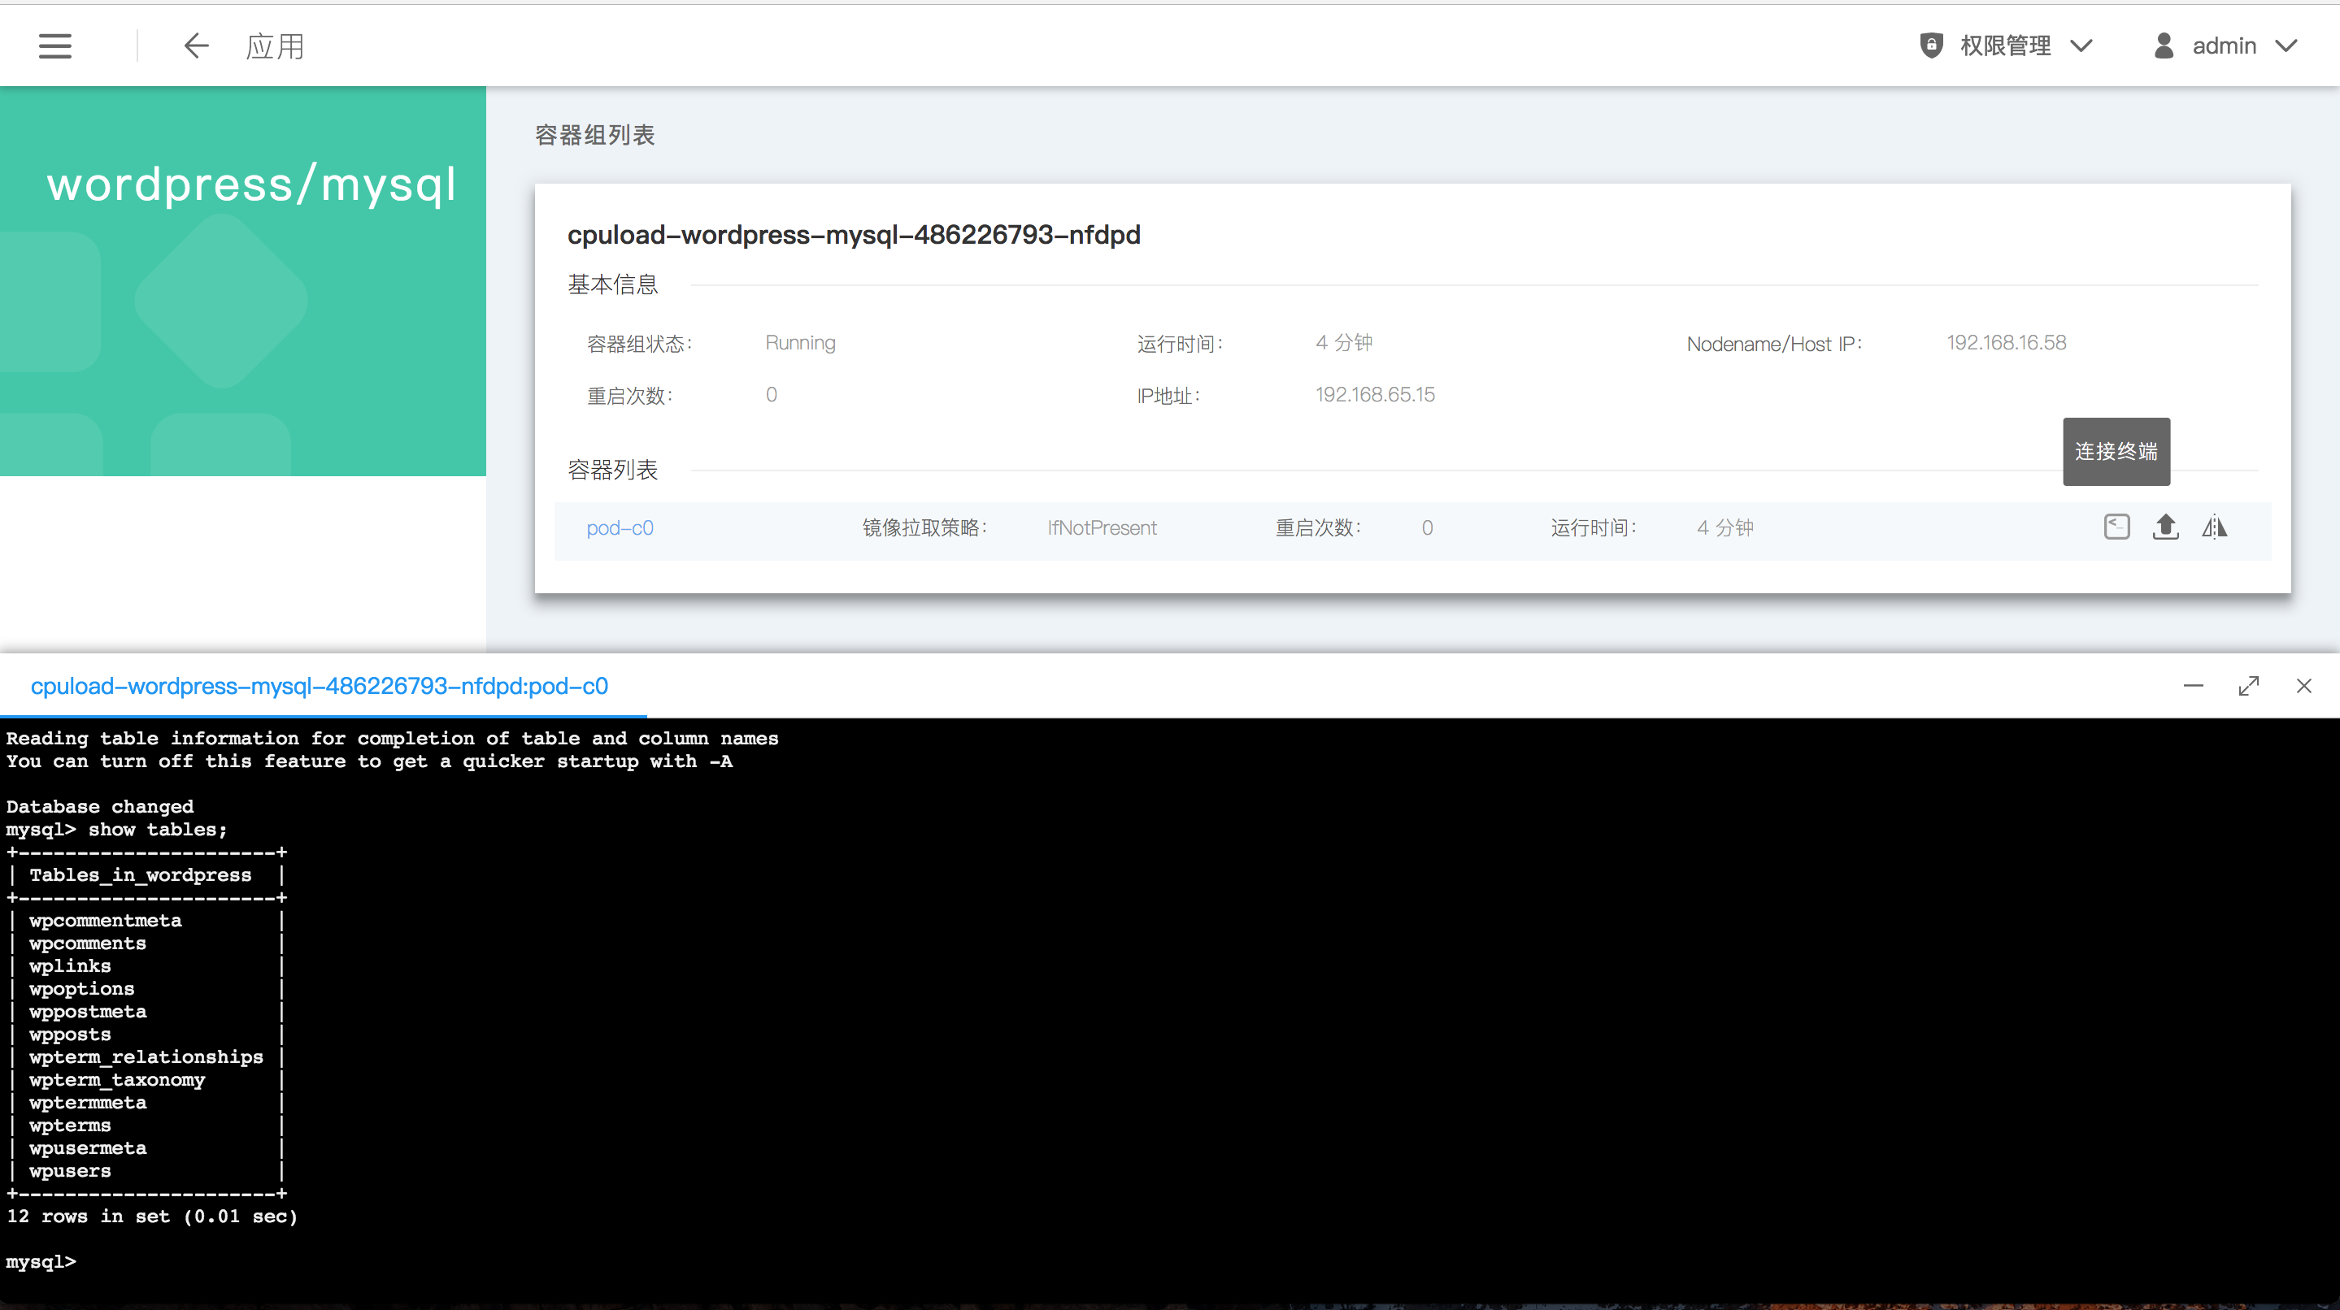
Task: Expand the 权限管理 dropdown chevron
Action: coord(2081,46)
